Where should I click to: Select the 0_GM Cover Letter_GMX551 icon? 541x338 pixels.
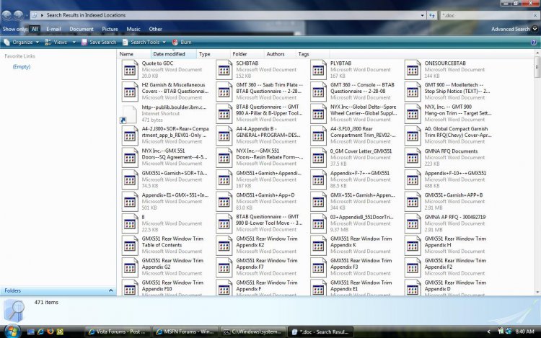(318, 158)
